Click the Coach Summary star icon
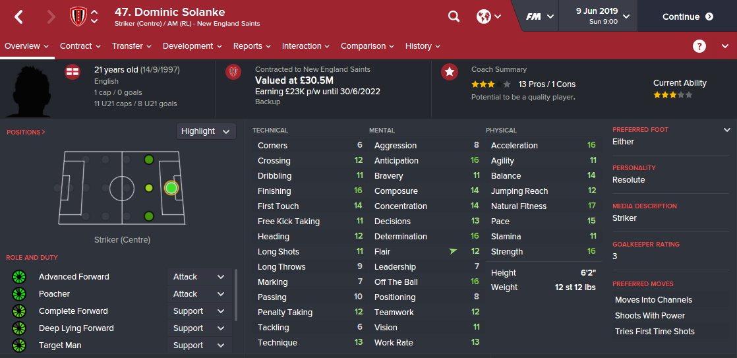 pyautogui.click(x=450, y=72)
